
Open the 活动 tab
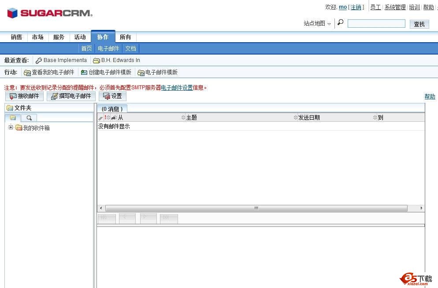click(80, 37)
